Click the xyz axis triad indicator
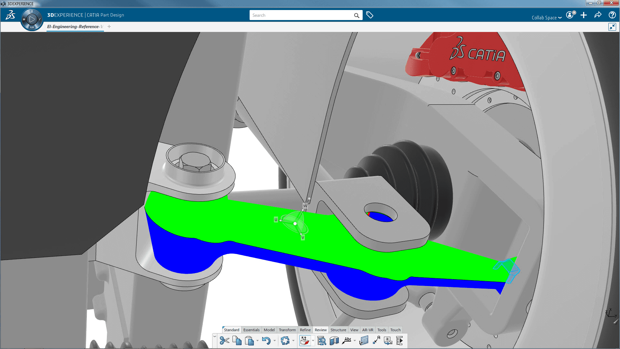 pyautogui.click(x=611, y=313)
